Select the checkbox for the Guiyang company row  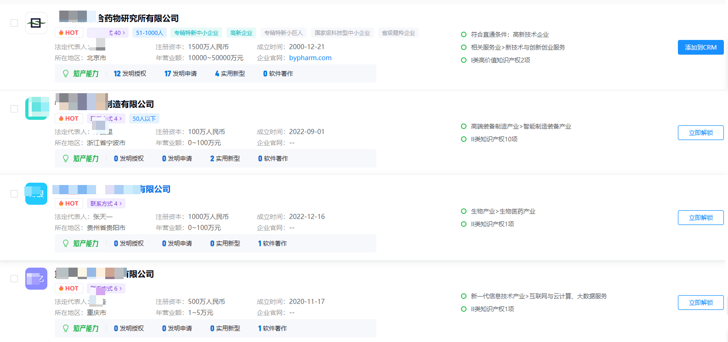click(x=14, y=194)
